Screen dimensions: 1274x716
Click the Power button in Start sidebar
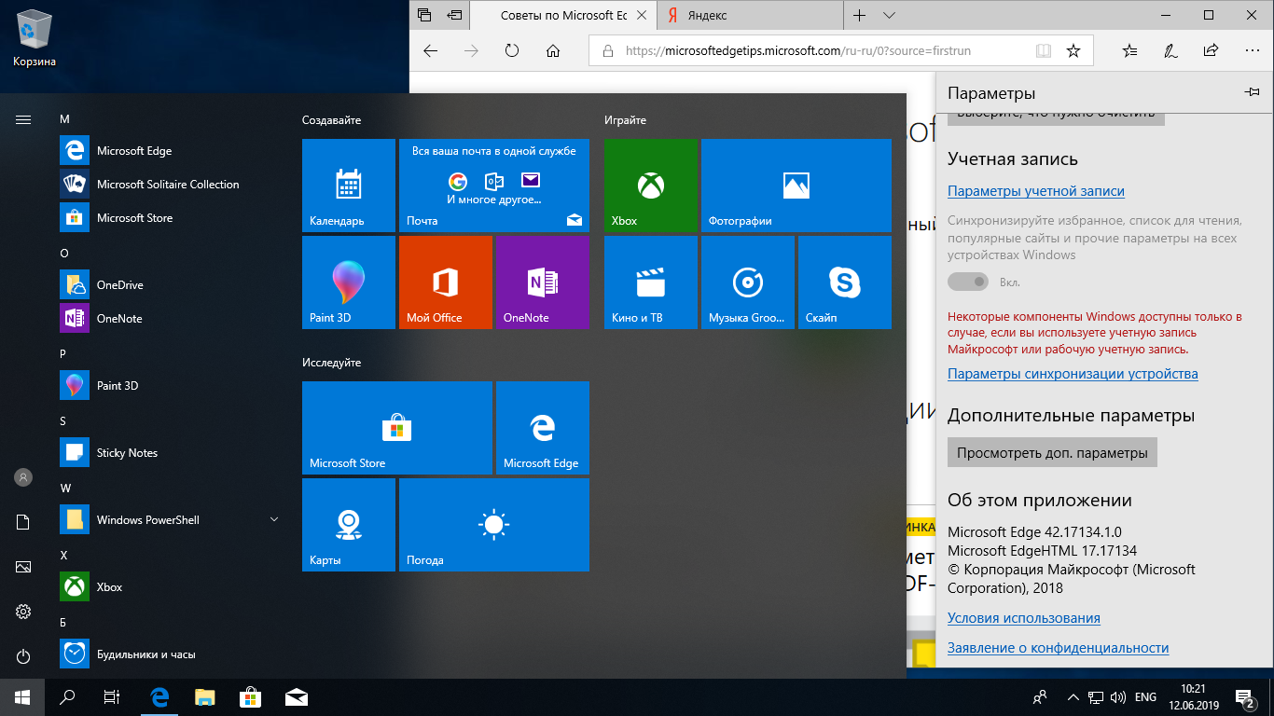tap(23, 656)
